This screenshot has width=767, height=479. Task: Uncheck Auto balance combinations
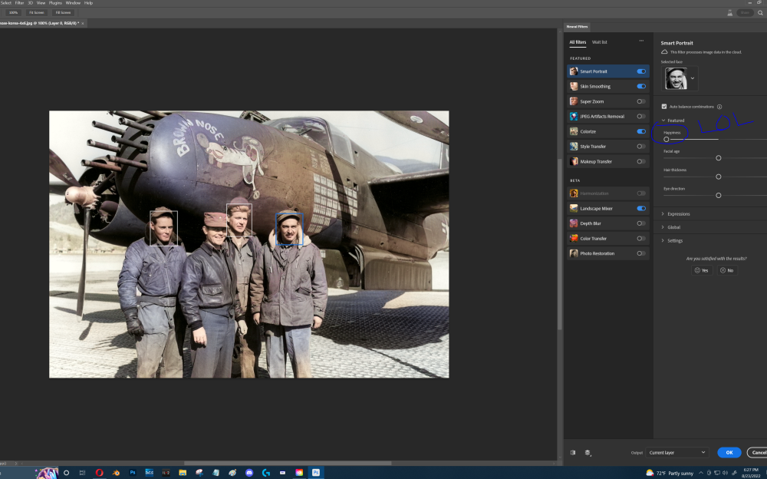(x=663, y=106)
